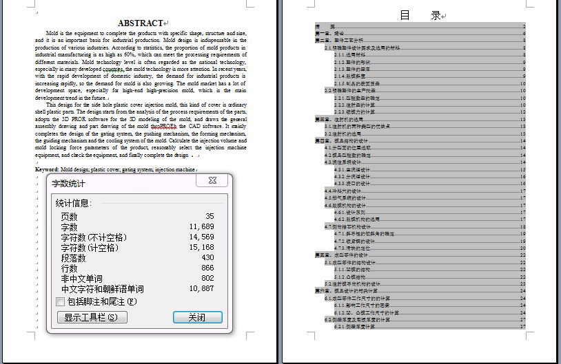Open TOC entry 第五章 on page 22
561x364 pixels.
tap(420, 255)
